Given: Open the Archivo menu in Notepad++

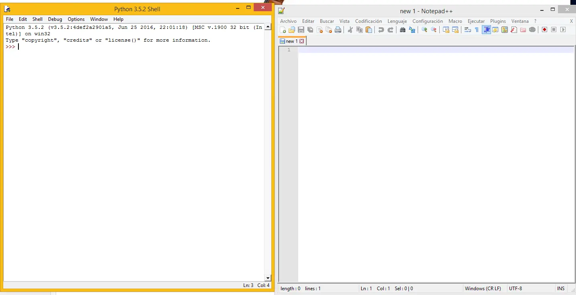Looking at the screenshot, I should (x=288, y=21).
